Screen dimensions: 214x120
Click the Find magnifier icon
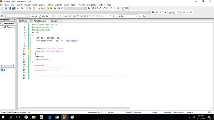point(39,8)
